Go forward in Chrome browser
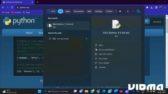The image size is (168, 94). point(7,7)
